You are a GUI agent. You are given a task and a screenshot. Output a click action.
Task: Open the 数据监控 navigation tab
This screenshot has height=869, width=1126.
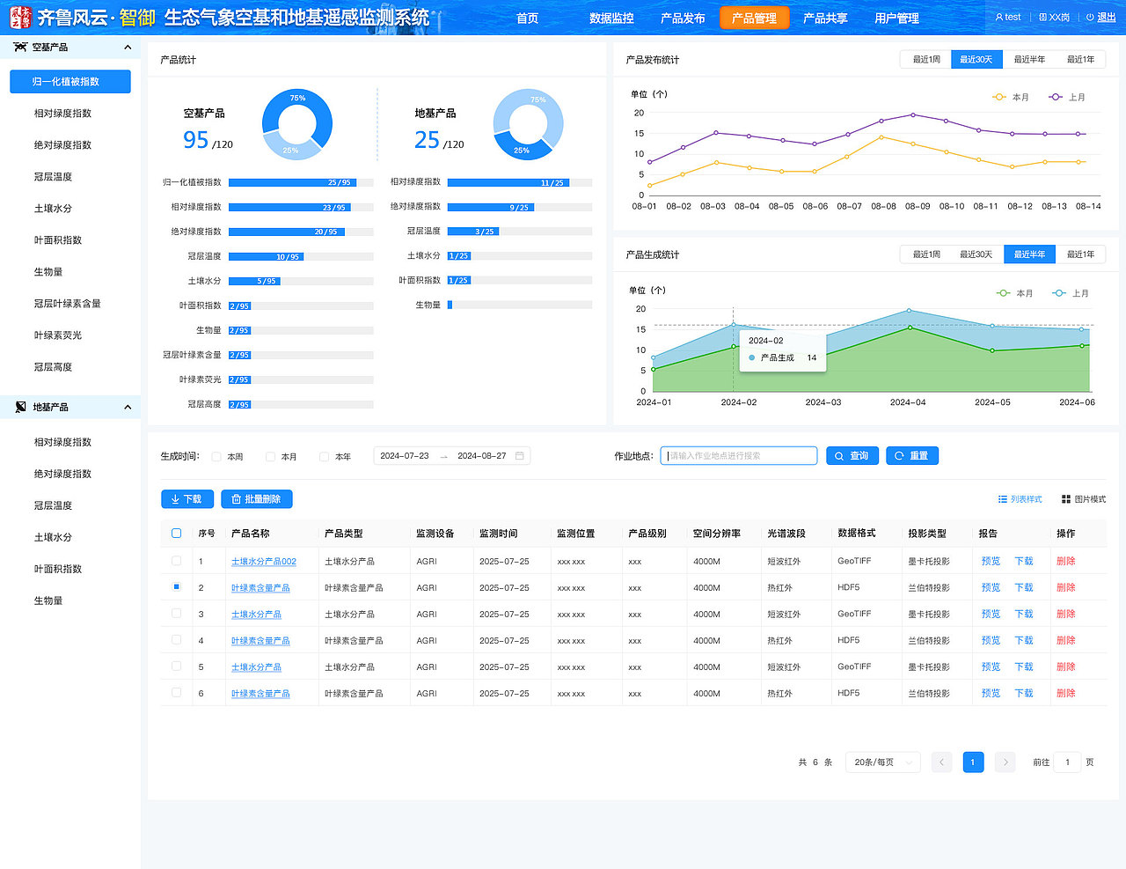[611, 18]
